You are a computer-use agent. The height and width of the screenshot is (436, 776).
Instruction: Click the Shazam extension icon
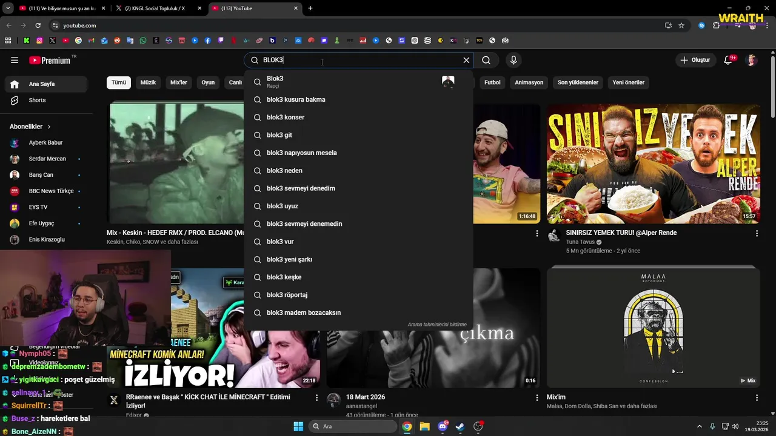click(701, 25)
